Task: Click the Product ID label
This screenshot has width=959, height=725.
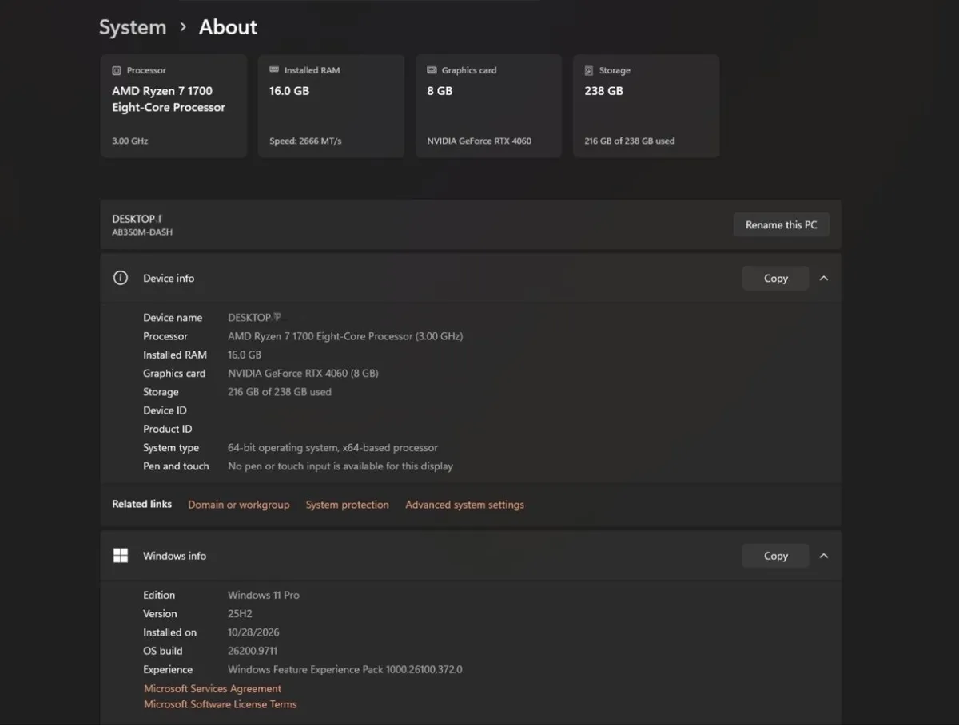Action: 168,429
